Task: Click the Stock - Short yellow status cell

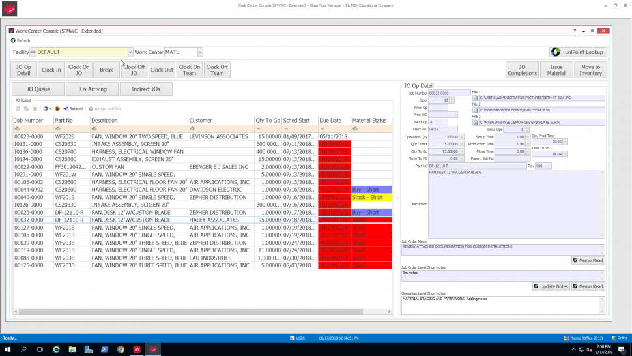Action: tap(371, 197)
